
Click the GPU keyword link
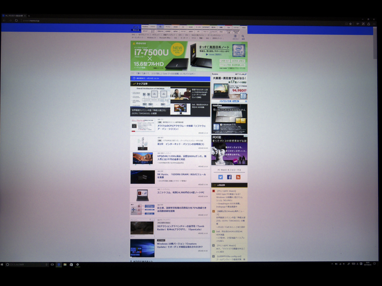180,35
